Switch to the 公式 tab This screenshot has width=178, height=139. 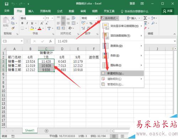coord(60,11)
